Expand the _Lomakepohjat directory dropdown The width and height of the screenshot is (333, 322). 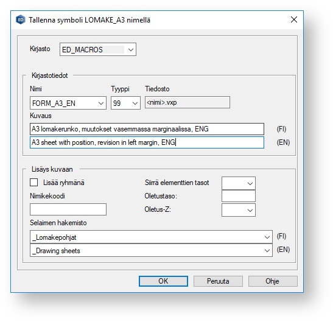click(x=267, y=237)
